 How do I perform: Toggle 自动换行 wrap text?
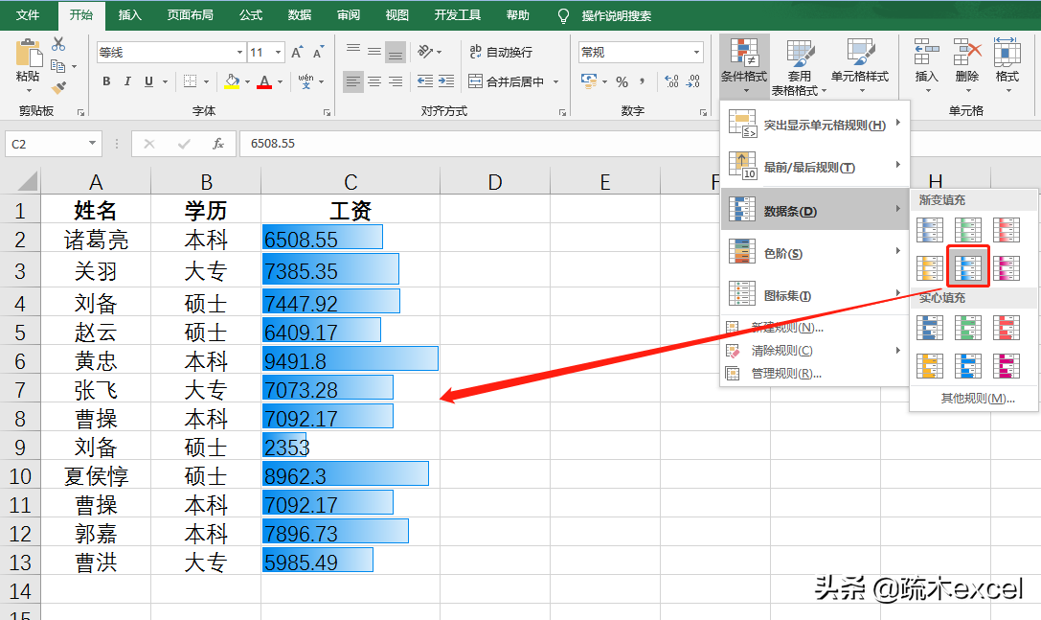(501, 52)
